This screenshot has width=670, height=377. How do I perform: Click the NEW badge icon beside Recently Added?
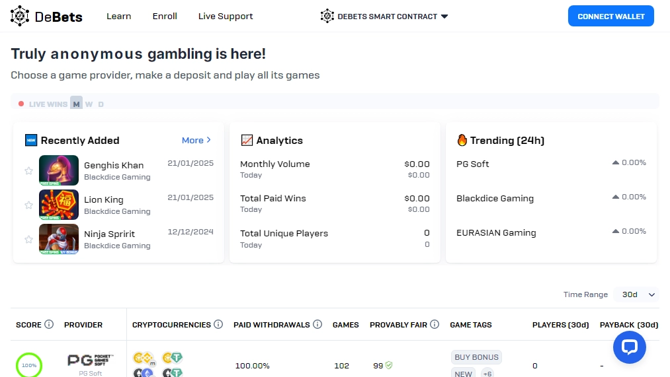[31, 141]
